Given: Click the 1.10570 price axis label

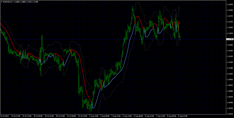Looking at the screenshot, I should click(230, 97).
